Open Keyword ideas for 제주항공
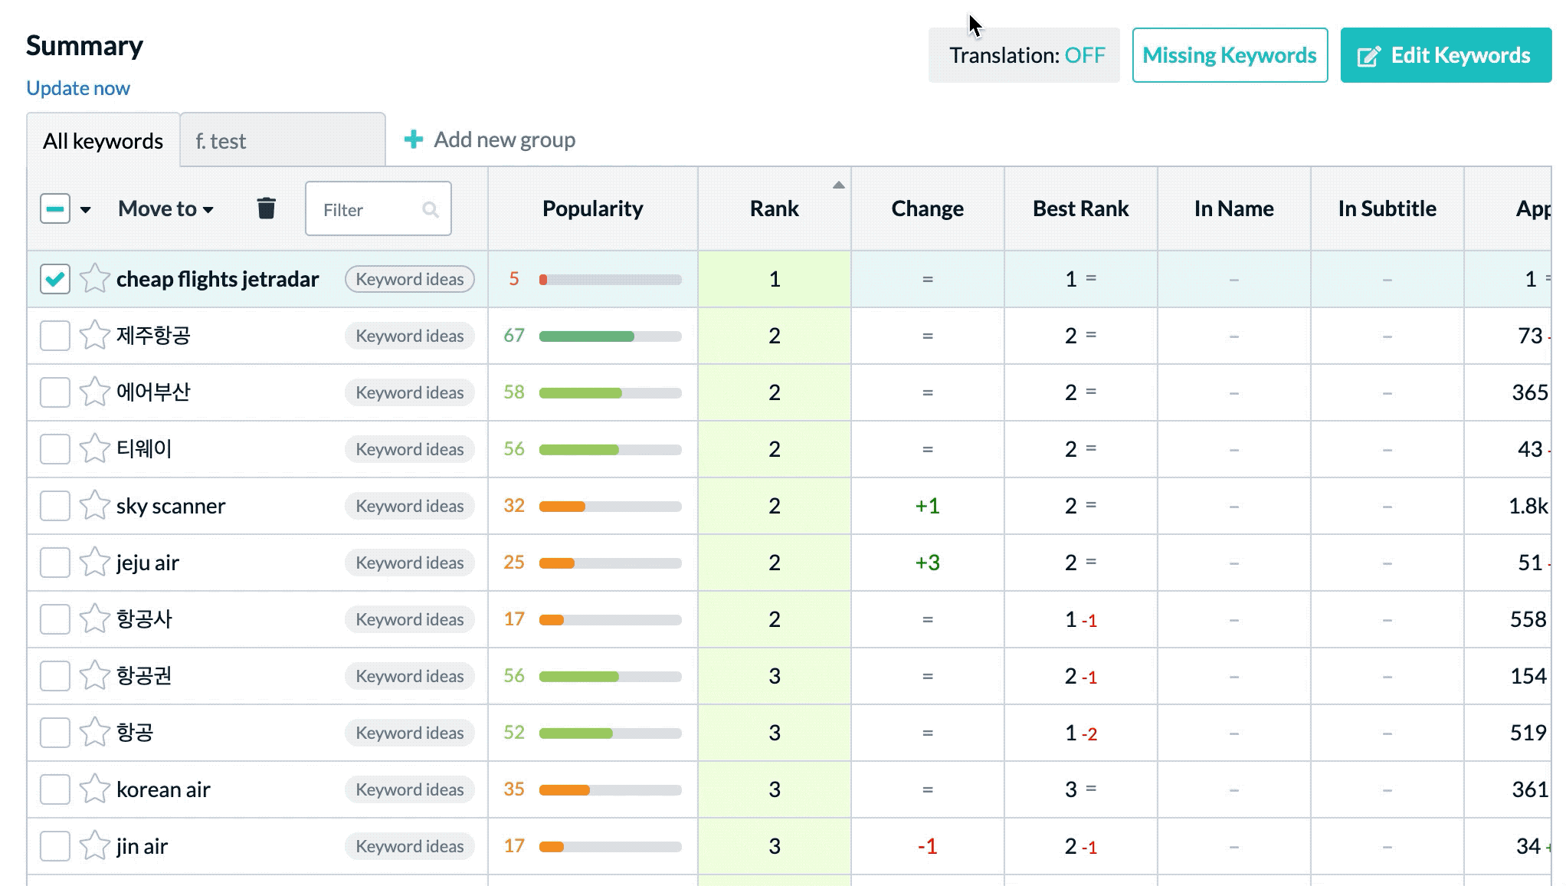 (x=410, y=336)
